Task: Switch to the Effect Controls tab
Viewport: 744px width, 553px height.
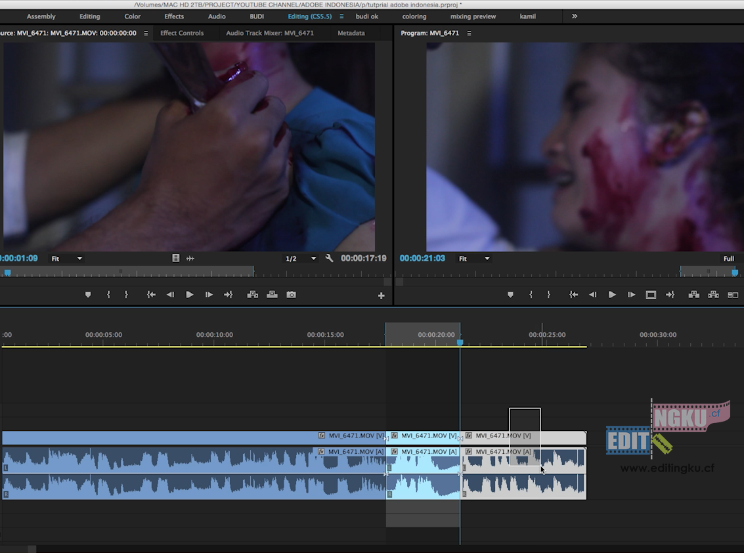Action: tap(182, 32)
